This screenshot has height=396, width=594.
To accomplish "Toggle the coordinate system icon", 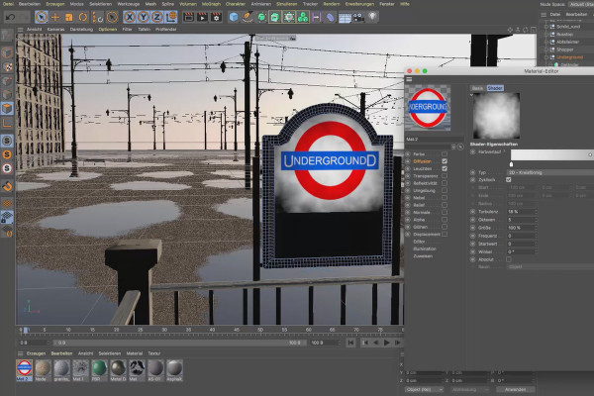I will coord(171,17).
